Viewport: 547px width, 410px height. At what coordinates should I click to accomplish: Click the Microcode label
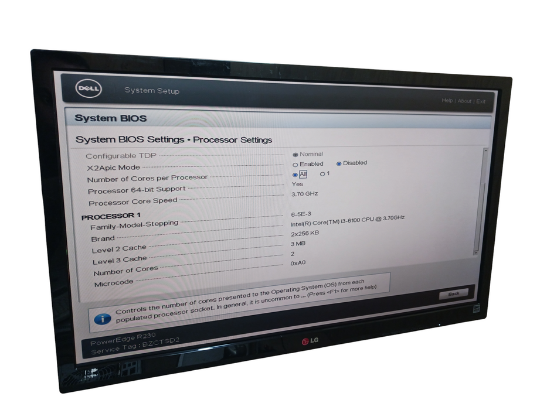(114, 283)
